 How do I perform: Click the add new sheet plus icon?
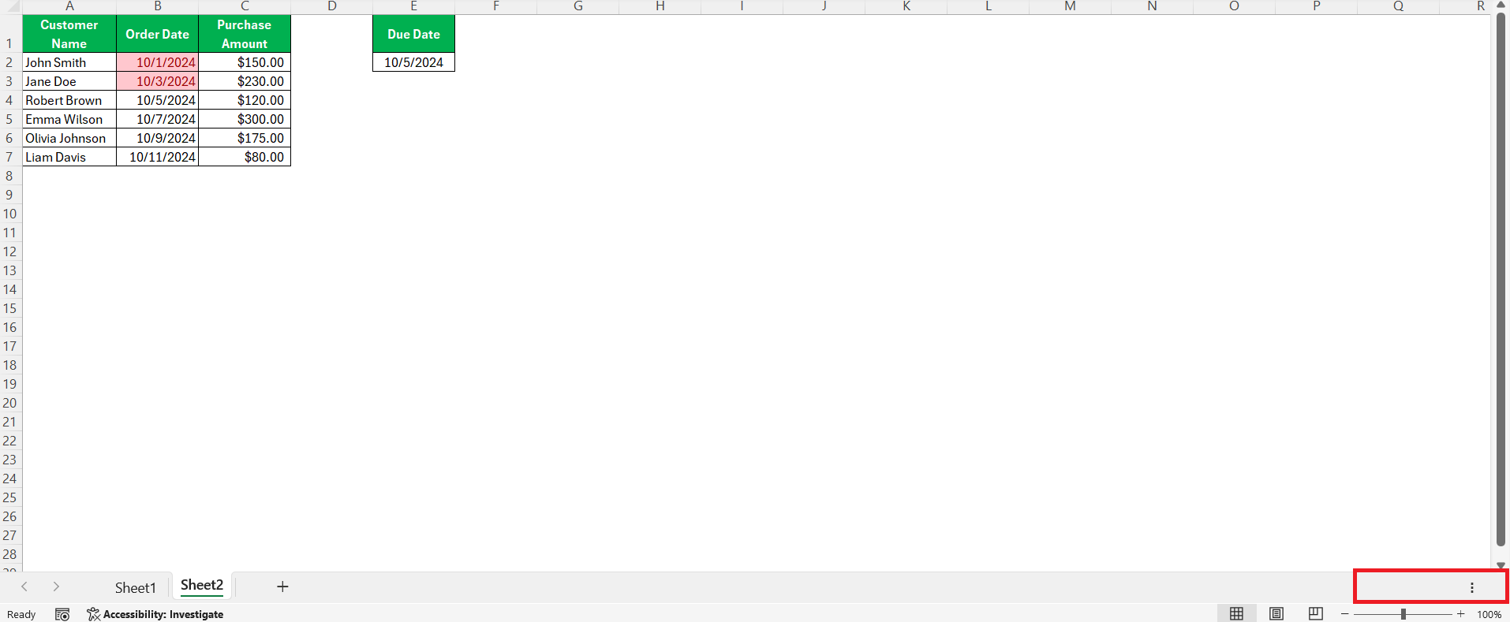point(282,587)
